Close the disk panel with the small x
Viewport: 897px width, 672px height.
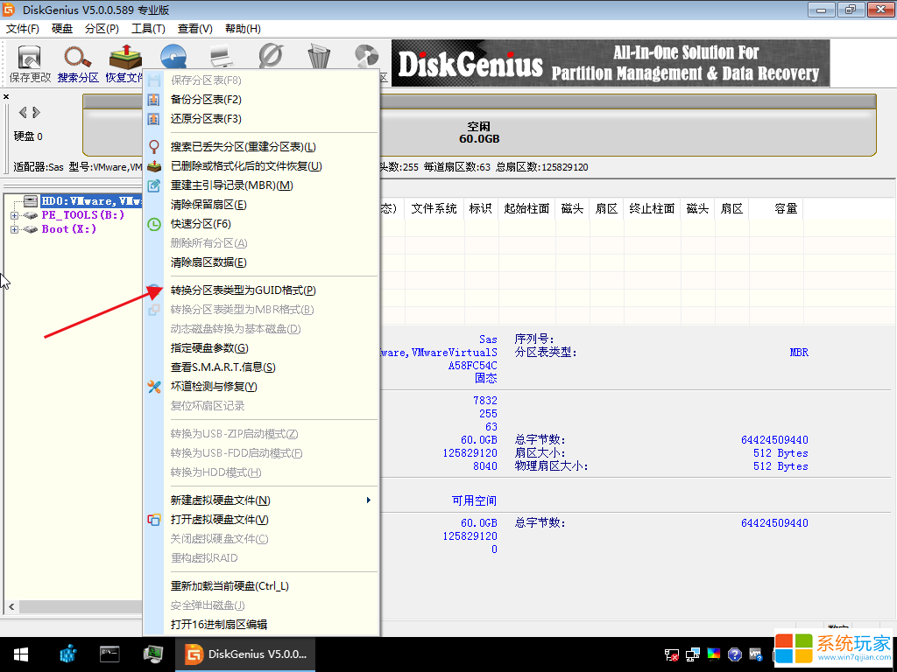pos(6,97)
